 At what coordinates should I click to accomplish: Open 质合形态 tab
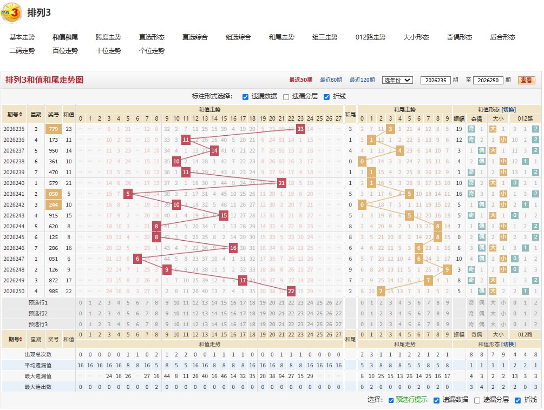tap(503, 37)
